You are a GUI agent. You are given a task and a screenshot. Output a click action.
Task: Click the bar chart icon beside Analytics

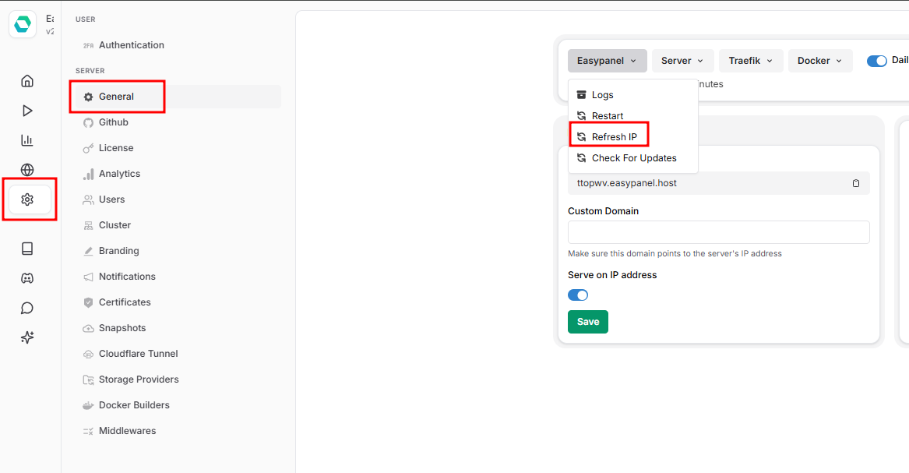88,174
